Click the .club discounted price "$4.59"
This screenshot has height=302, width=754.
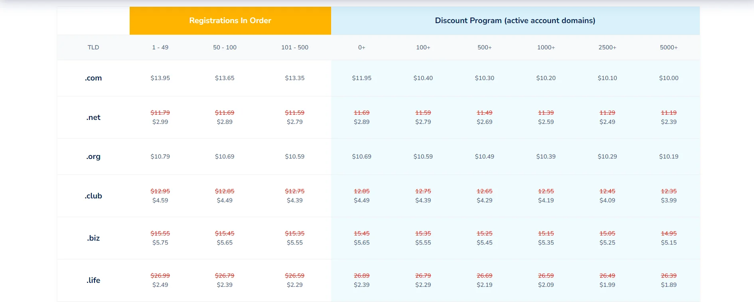[160, 200]
